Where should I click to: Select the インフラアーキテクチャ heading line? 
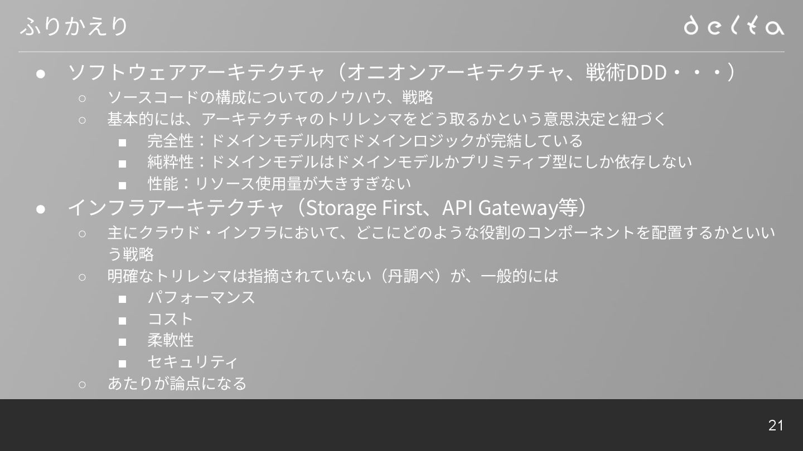pyautogui.click(x=327, y=207)
